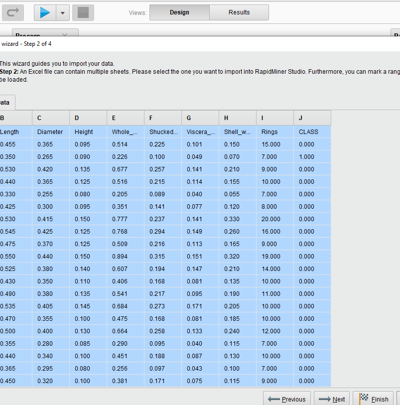
Task: Click the Finish button
Action: (373, 399)
